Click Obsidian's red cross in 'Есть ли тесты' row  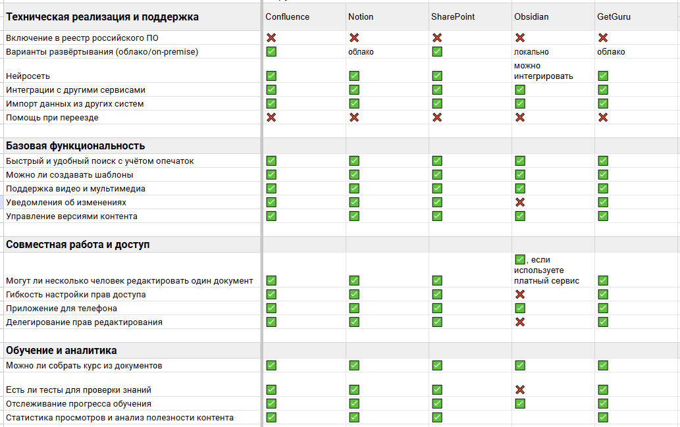pyautogui.click(x=520, y=389)
